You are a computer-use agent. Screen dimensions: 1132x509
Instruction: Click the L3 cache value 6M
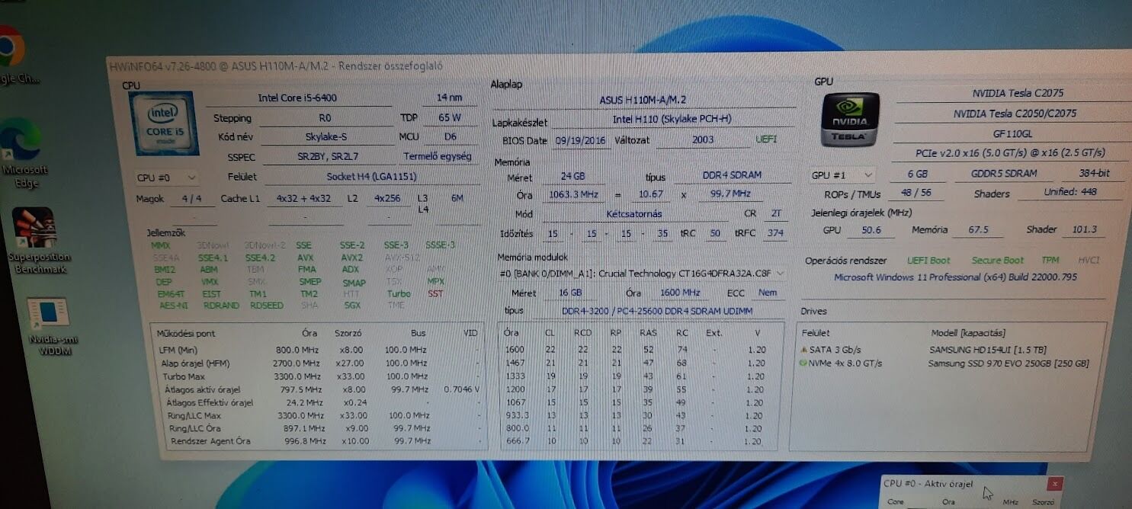tap(457, 198)
